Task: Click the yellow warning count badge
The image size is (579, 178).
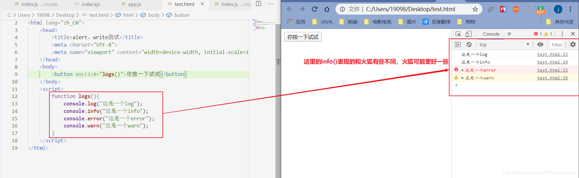Action: pyautogui.click(x=548, y=34)
